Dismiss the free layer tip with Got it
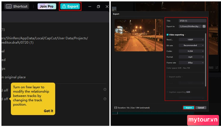 point(48,111)
